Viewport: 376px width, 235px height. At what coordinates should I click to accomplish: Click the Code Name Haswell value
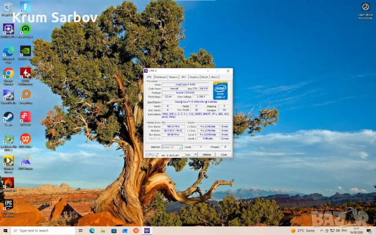click(x=174, y=89)
